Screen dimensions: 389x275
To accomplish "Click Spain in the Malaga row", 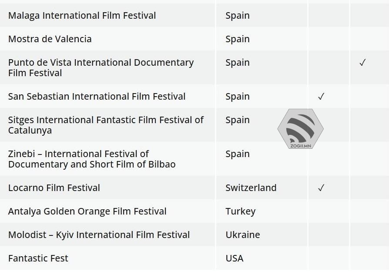I will (237, 16).
